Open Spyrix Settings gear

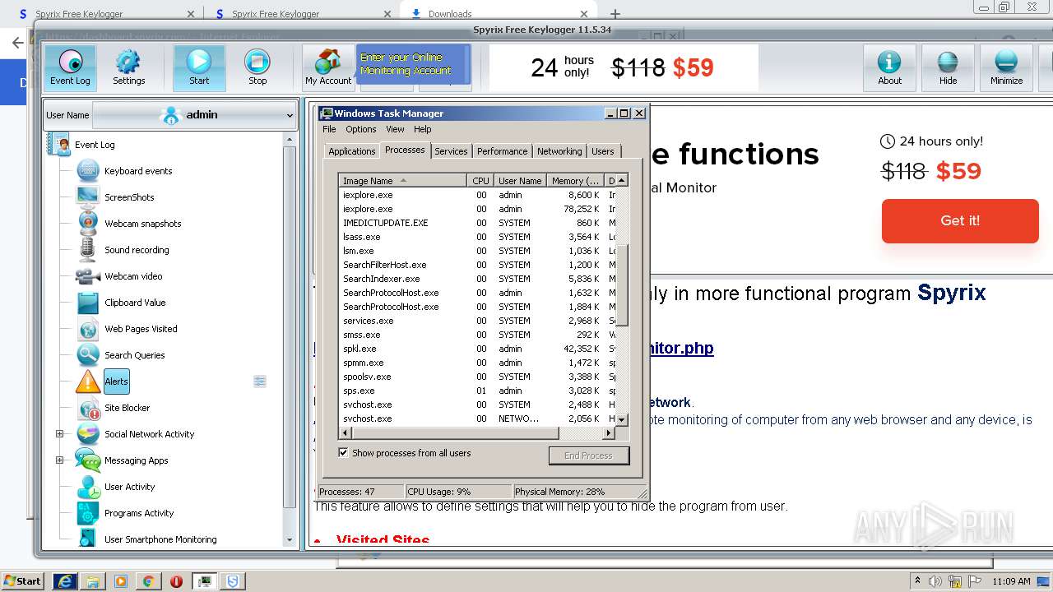(x=128, y=67)
